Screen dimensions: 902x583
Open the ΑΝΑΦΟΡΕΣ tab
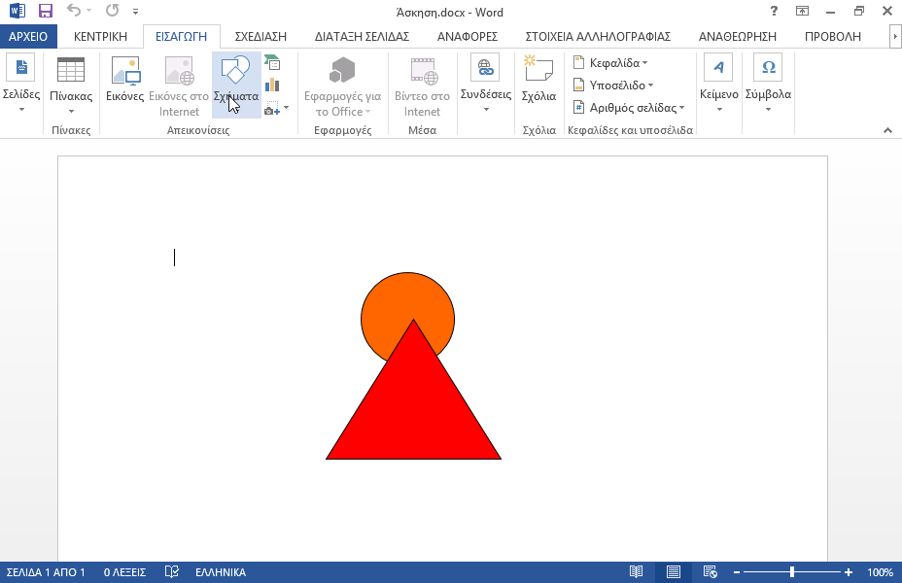468,36
